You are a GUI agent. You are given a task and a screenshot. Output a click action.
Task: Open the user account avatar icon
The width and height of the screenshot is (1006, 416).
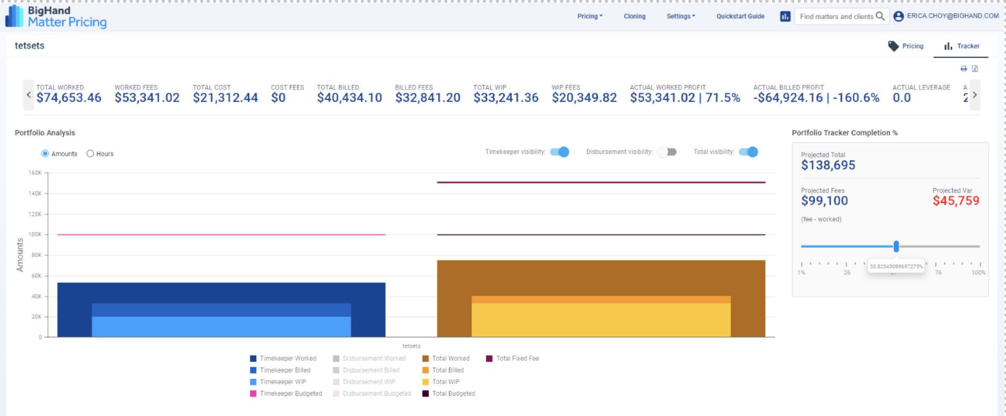pos(898,17)
